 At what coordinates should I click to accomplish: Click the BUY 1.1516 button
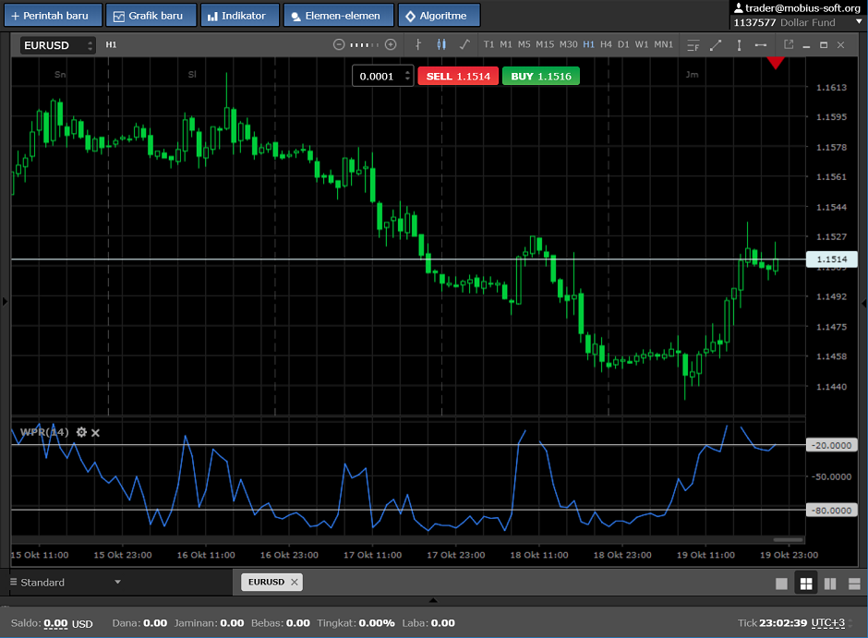pyautogui.click(x=540, y=77)
